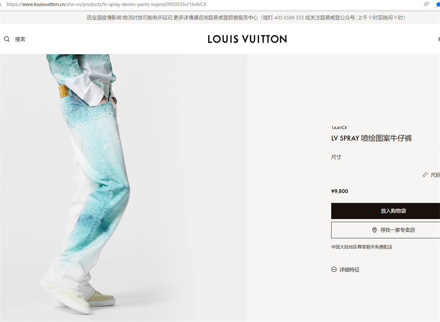The image size is (440, 322).
Task: Click the product title LV SPRAY 喷绘图案牛仔裤
Action: pyautogui.click(x=372, y=138)
